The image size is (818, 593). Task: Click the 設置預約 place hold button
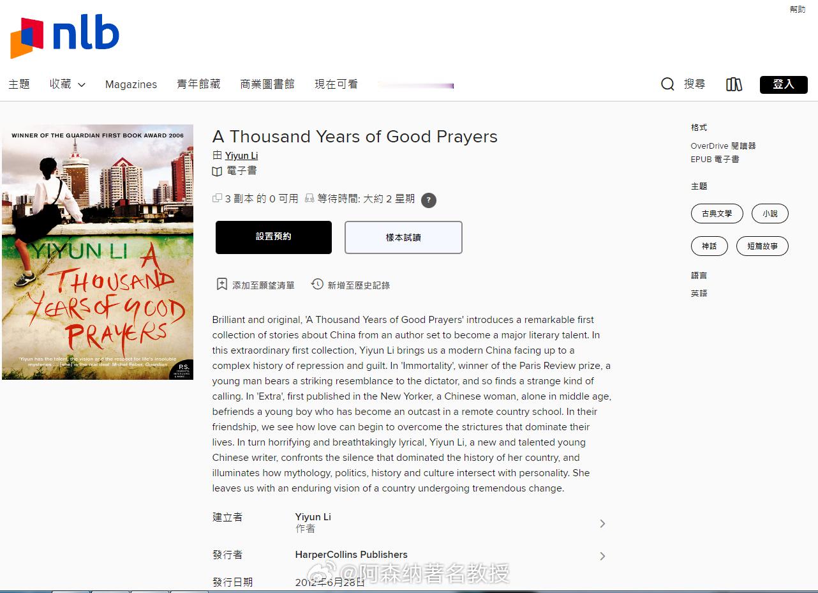pos(274,237)
